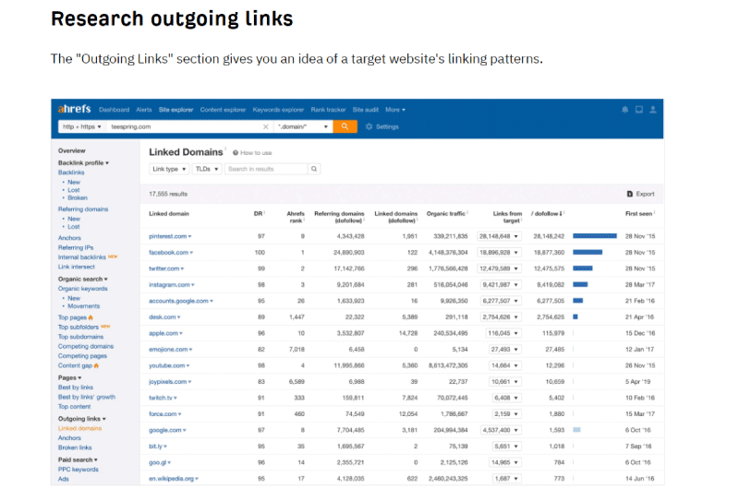This screenshot has width=739, height=489.
Task: Open the twitch.tv linked domain
Action: (163, 398)
